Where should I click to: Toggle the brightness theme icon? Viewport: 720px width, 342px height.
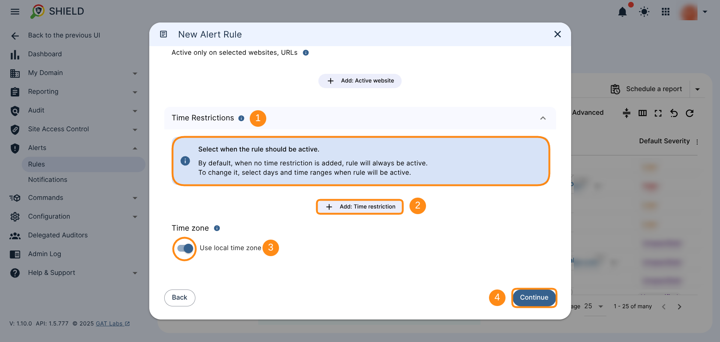tap(644, 12)
